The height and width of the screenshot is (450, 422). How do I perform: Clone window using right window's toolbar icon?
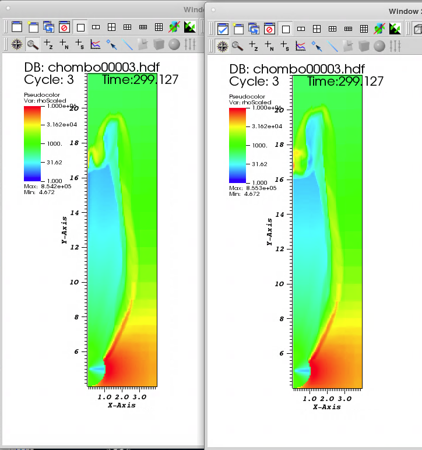(x=254, y=29)
